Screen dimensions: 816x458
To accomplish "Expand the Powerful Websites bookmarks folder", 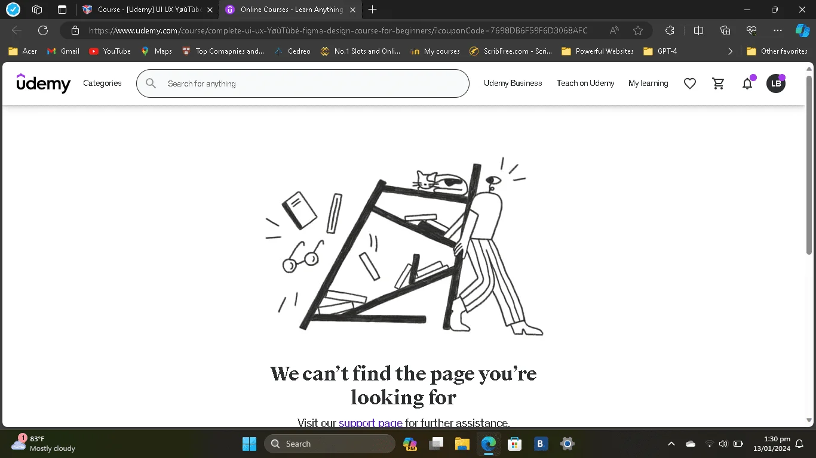I will pyautogui.click(x=597, y=51).
